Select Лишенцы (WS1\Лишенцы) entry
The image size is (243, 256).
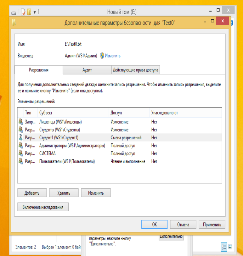[x=120, y=122]
